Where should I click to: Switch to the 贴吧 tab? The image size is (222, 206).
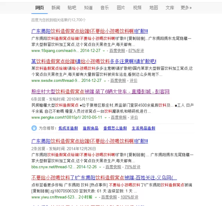pos(72,8)
